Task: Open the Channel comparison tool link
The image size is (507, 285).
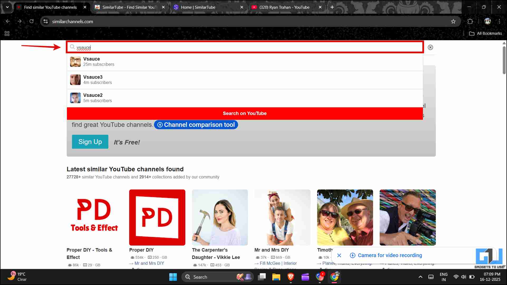Action: (x=196, y=125)
